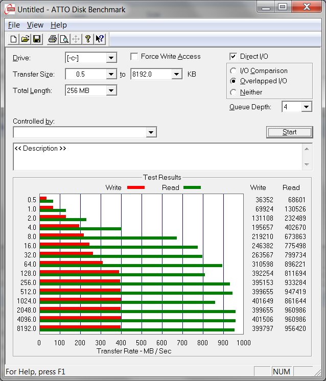Screen dimensions: 326x381
Task: Click the green Read legend swatch
Action: (x=192, y=187)
